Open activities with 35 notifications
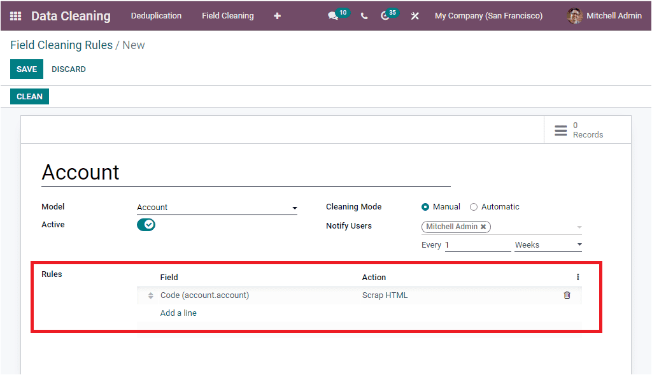This screenshot has width=652, height=375. [385, 15]
